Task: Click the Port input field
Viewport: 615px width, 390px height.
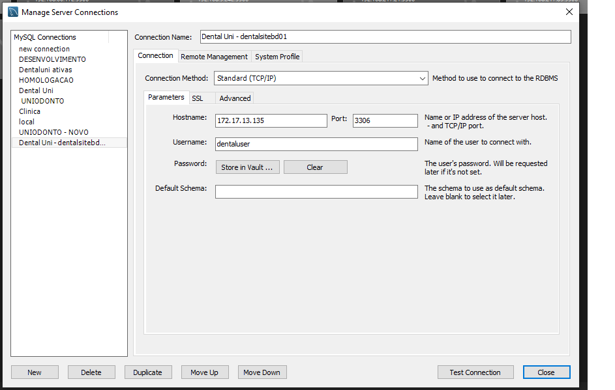Action: pyautogui.click(x=385, y=120)
